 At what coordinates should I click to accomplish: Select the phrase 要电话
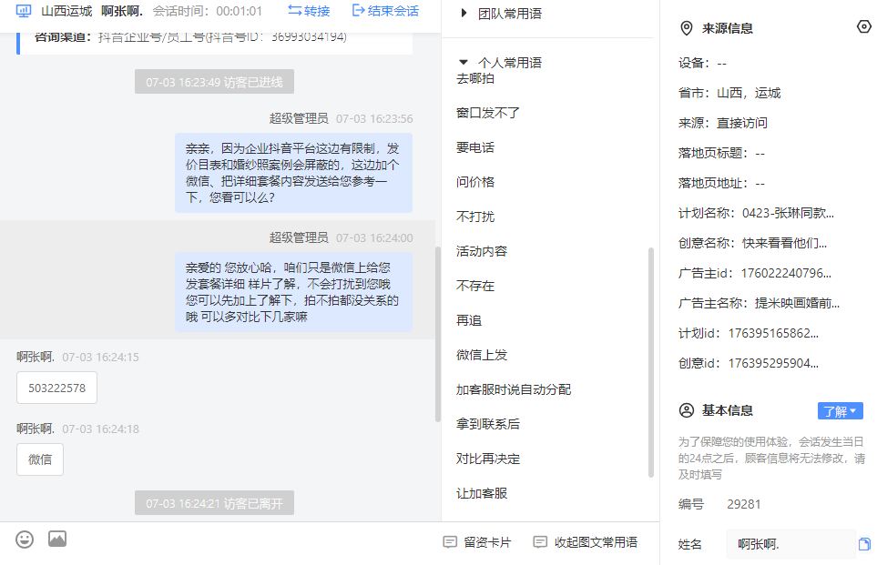(x=475, y=147)
